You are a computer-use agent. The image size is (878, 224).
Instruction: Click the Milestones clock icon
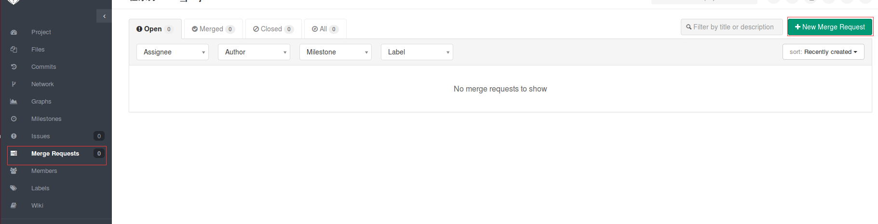click(14, 119)
